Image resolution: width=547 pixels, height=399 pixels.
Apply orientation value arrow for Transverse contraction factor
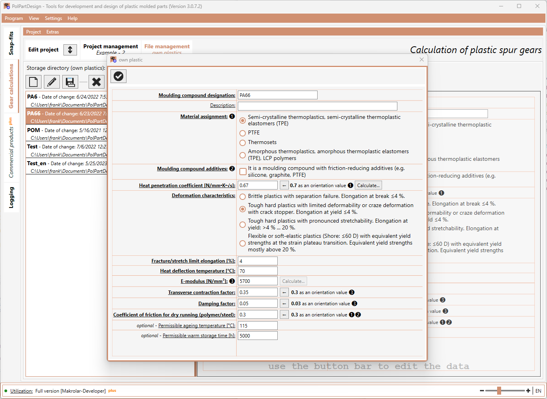(284, 292)
